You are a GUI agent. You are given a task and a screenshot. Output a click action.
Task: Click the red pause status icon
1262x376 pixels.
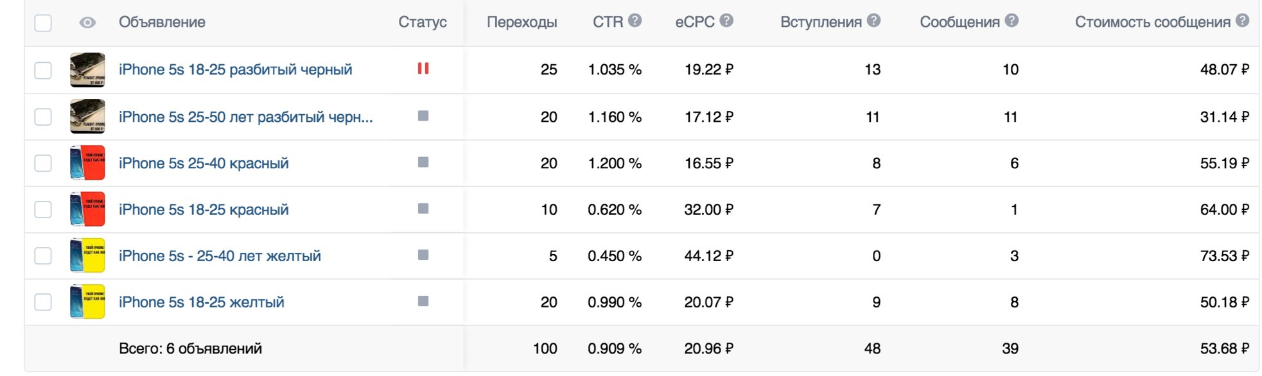pyautogui.click(x=423, y=69)
